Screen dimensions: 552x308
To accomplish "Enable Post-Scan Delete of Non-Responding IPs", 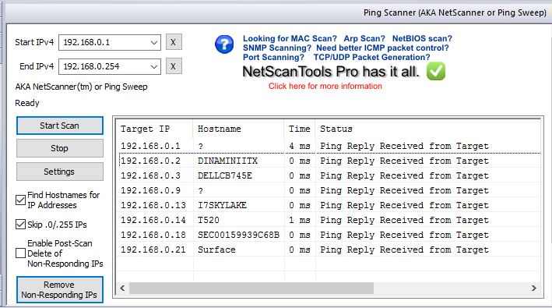I will [x=20, y=253].
